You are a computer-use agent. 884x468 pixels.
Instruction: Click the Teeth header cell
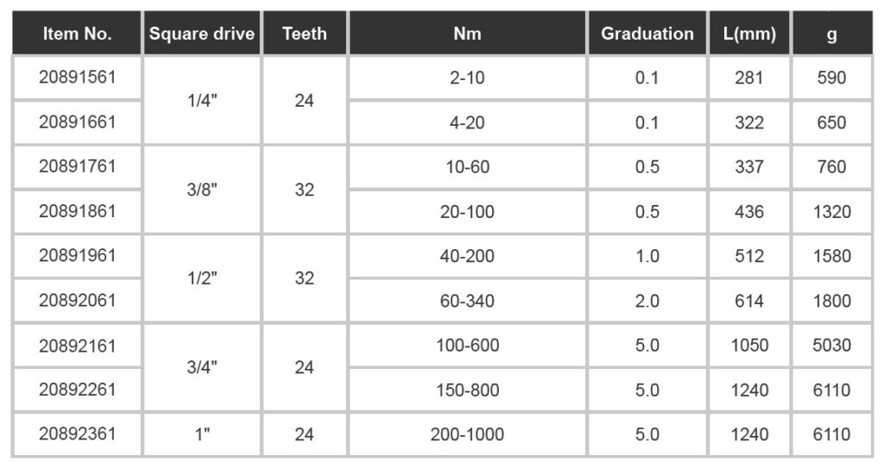305,34
